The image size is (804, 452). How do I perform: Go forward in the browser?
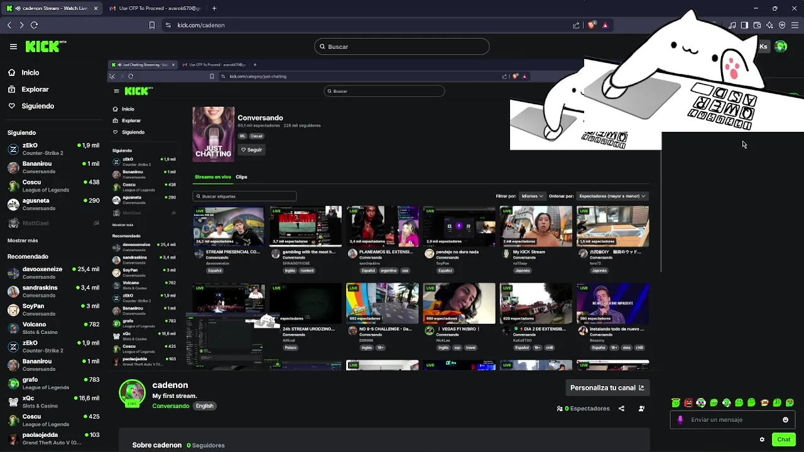21,25
